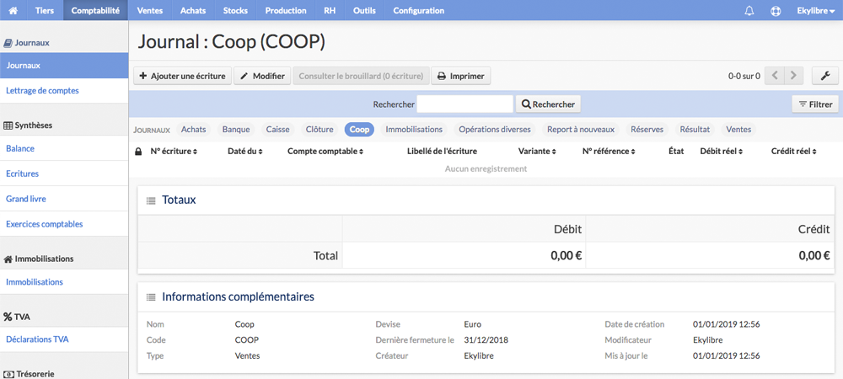Sort by Crédit réel column
Image resolution: width=843 pixels, height=379 pixels.
pos(793,152)
